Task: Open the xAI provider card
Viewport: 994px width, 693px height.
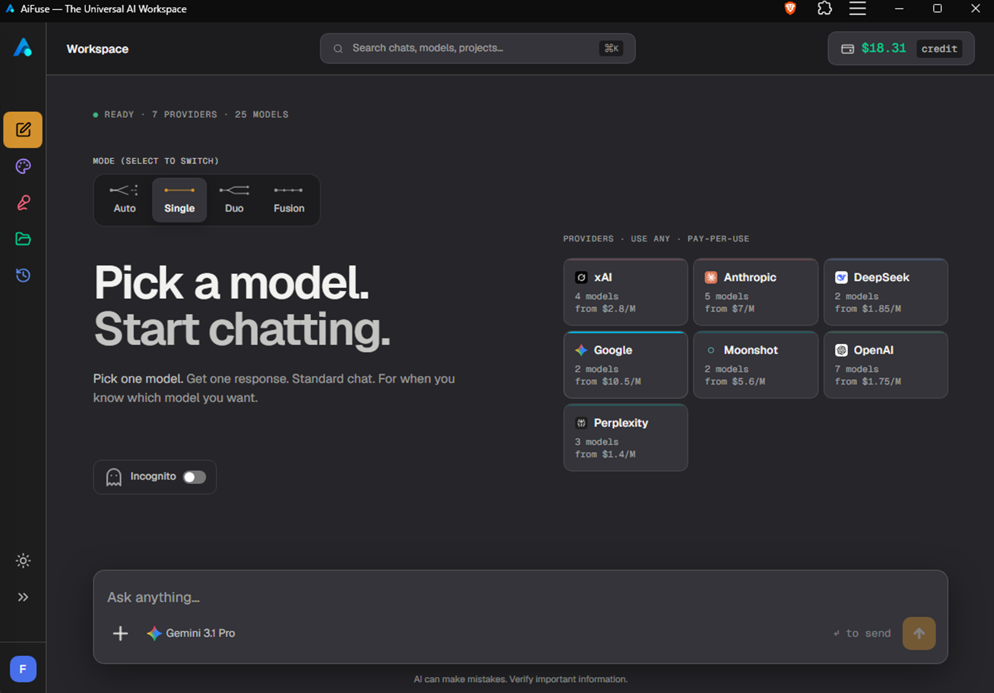Action: click(x=626, y=292)
